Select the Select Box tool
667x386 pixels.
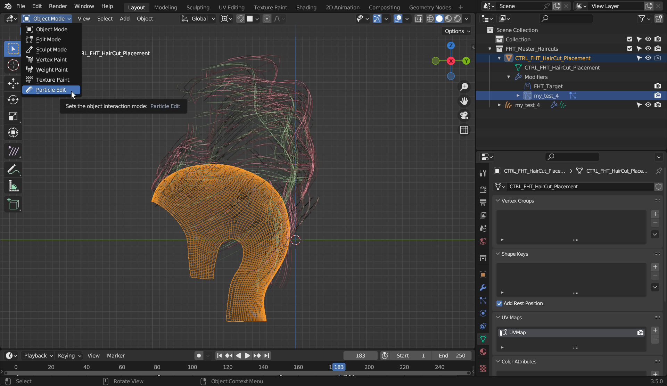13,49
